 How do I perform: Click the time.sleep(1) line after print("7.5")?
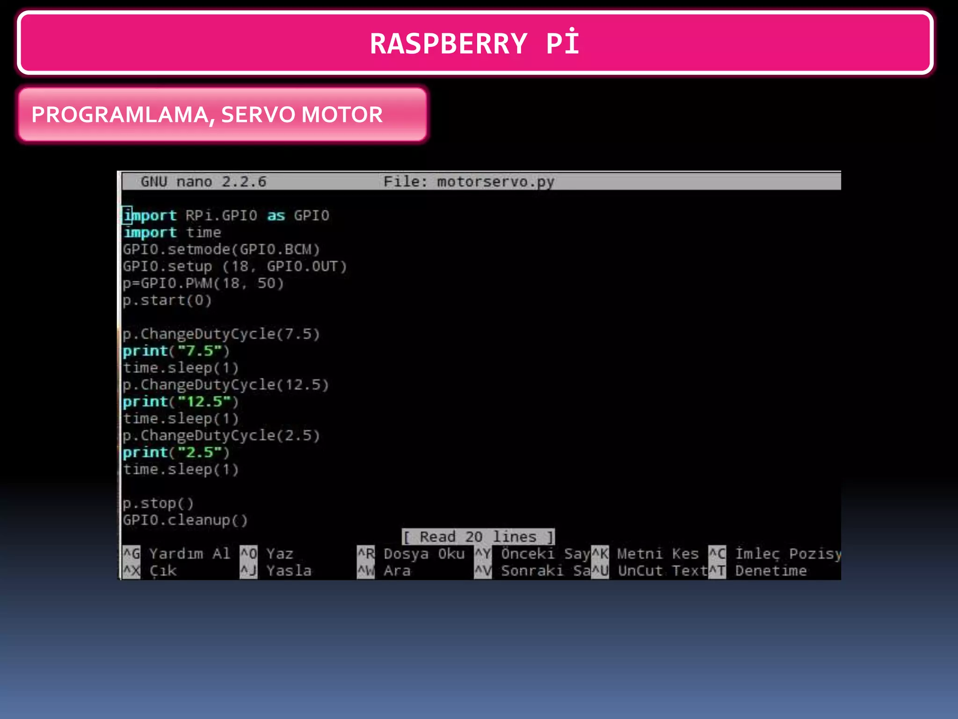(181, 368)
